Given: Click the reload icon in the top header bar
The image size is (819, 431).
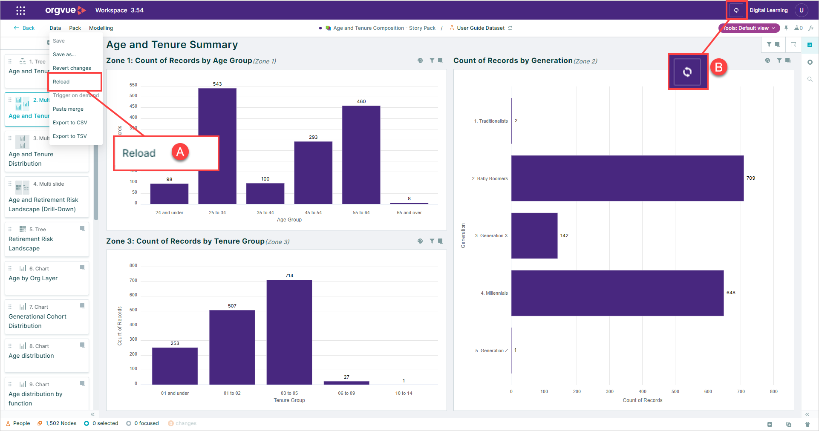Looking at the screenshot, I should 736,10.
